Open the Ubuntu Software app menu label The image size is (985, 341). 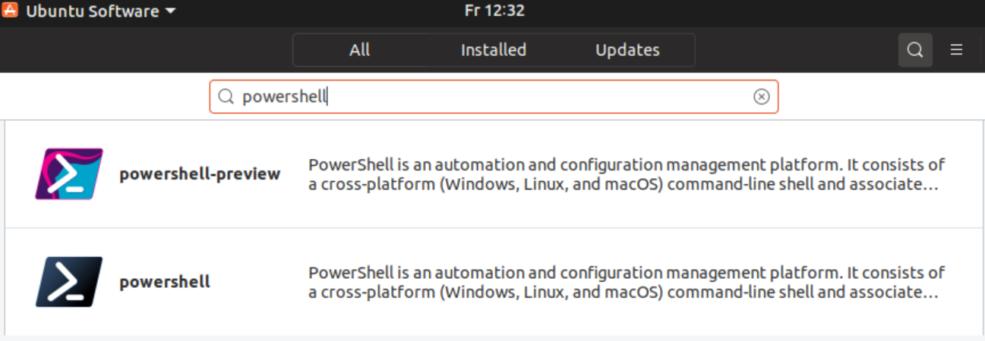pyautogui.click(x=93, y=11)
